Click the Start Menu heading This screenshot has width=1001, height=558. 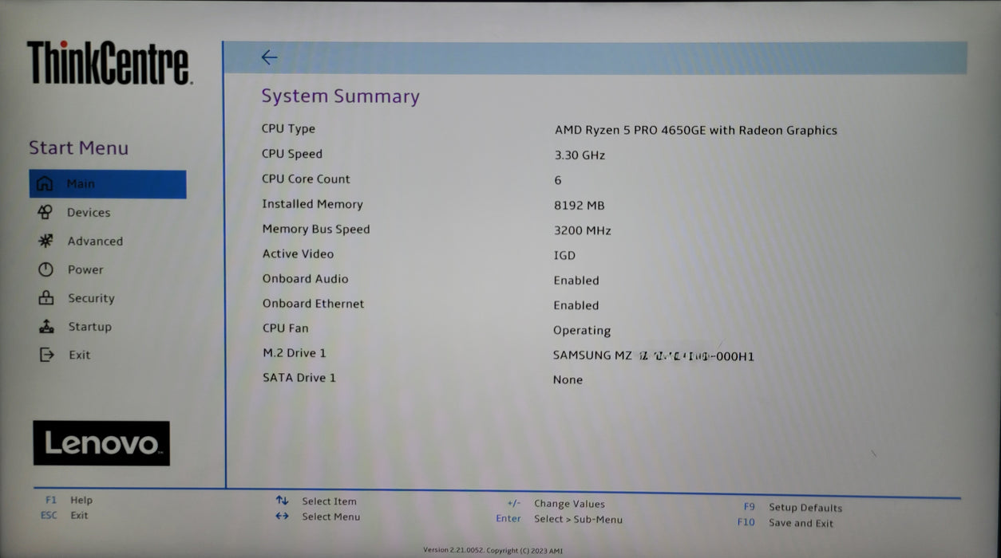point(78,148)
